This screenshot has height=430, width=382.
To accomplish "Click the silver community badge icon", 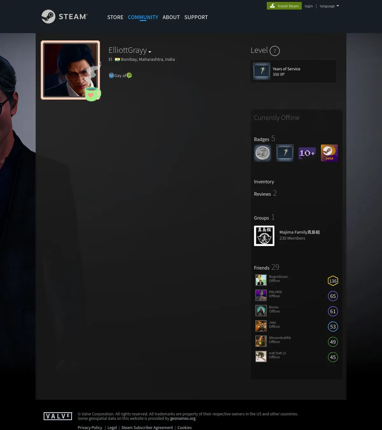I will click(263, 153).
